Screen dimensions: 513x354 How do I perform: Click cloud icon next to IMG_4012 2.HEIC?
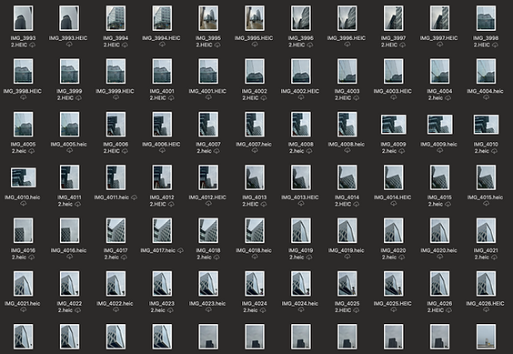pyautogui.click(x=171, y=205)
